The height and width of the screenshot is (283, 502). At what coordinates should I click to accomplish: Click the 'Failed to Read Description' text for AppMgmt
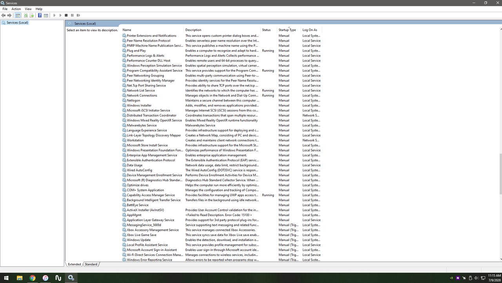(218, 215)
